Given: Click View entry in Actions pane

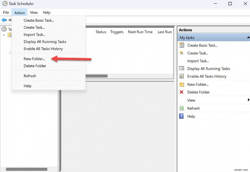Looking at the screenshot, I should click(x=191, y=100).
